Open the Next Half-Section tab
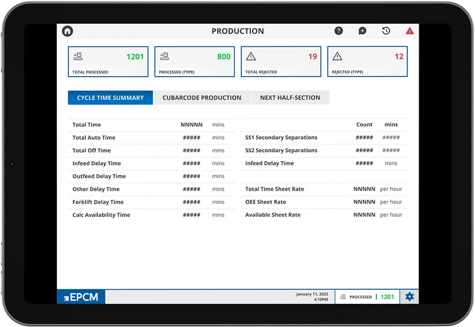Screen dimensions: 475x327 pos(290,98)
